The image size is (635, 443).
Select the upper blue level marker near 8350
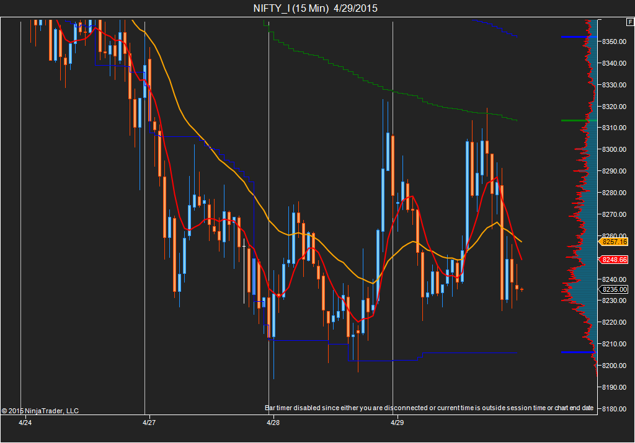coord(579,37)
